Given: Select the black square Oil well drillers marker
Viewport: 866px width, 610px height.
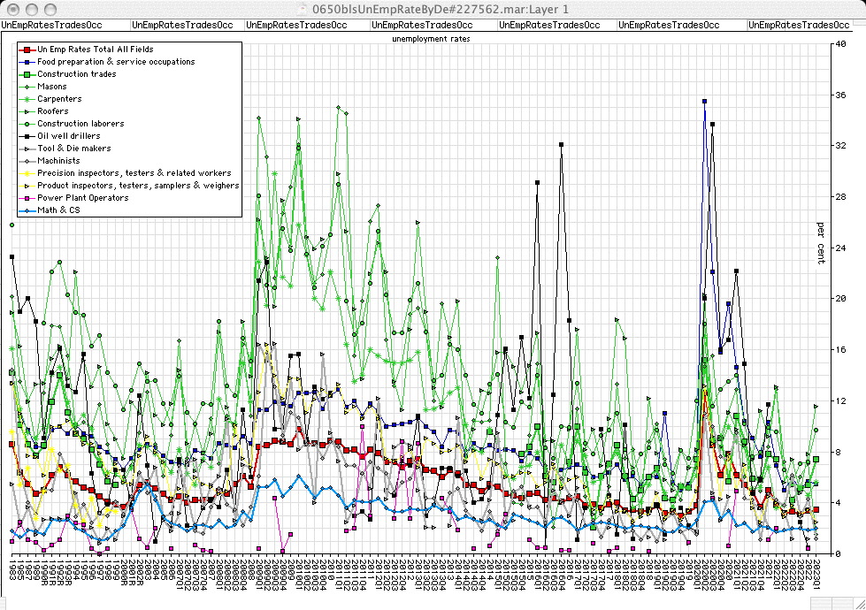Looking at the screenshot, I should pos(28,136).
